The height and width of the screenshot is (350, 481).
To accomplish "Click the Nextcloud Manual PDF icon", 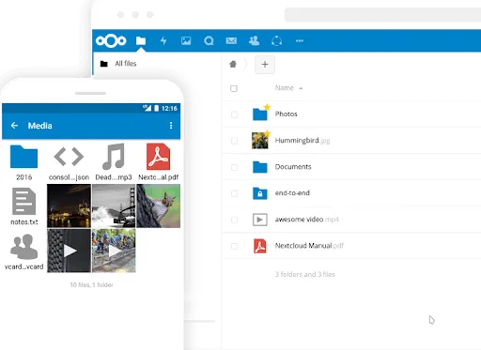I will click(260, 246).
